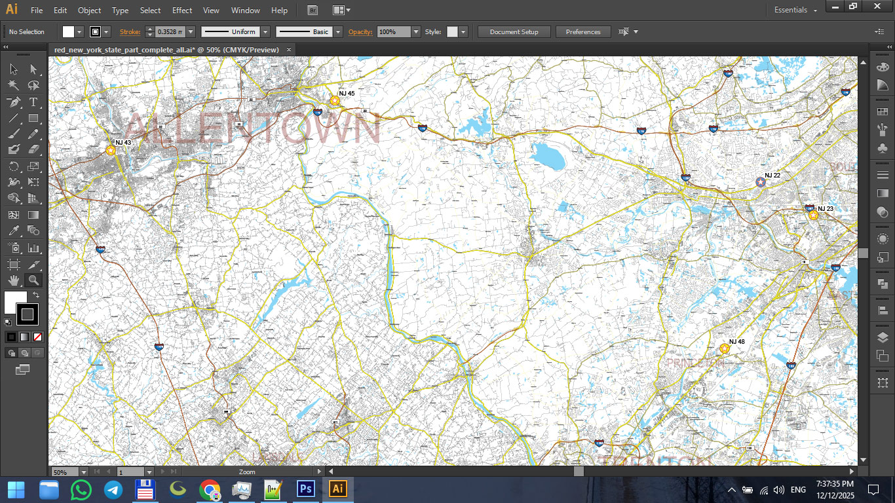Select the Paintbrush tool
The width and height of the screenshot is (895, 503).
[x=13, y=134]
